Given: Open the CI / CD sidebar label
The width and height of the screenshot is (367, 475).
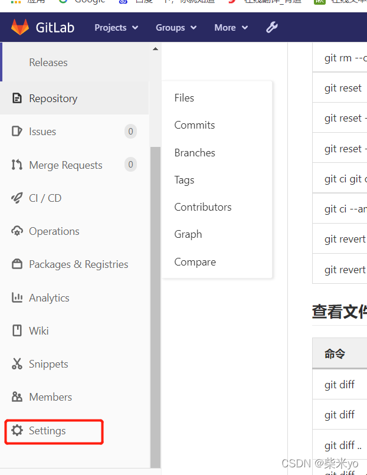Looking at the screenshot, I should [x=45, y=198].
